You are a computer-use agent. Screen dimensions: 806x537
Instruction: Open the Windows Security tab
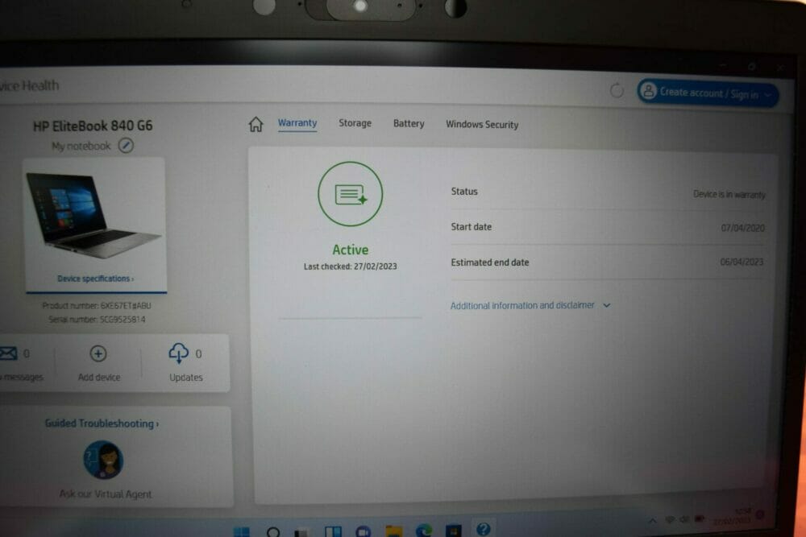pos(482,124)
